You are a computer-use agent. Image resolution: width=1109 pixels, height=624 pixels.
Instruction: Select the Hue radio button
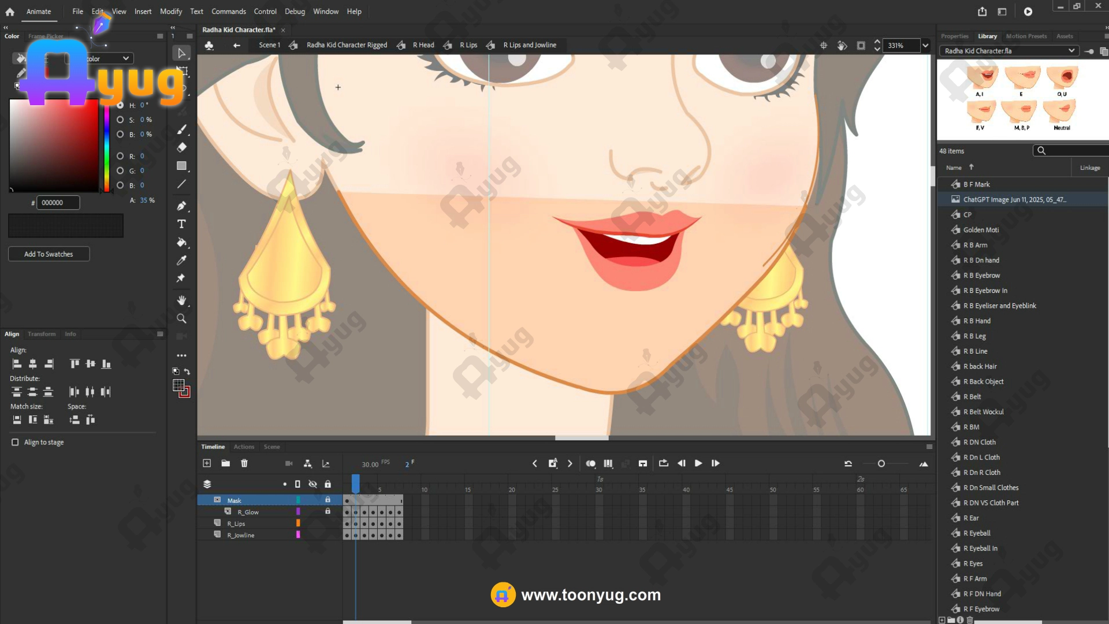pos(120,105)
